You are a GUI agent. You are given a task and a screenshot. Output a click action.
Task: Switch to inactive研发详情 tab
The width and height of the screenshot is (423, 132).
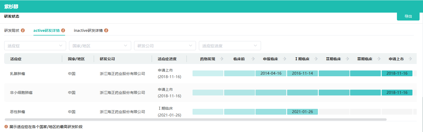(x=88, y=31)
